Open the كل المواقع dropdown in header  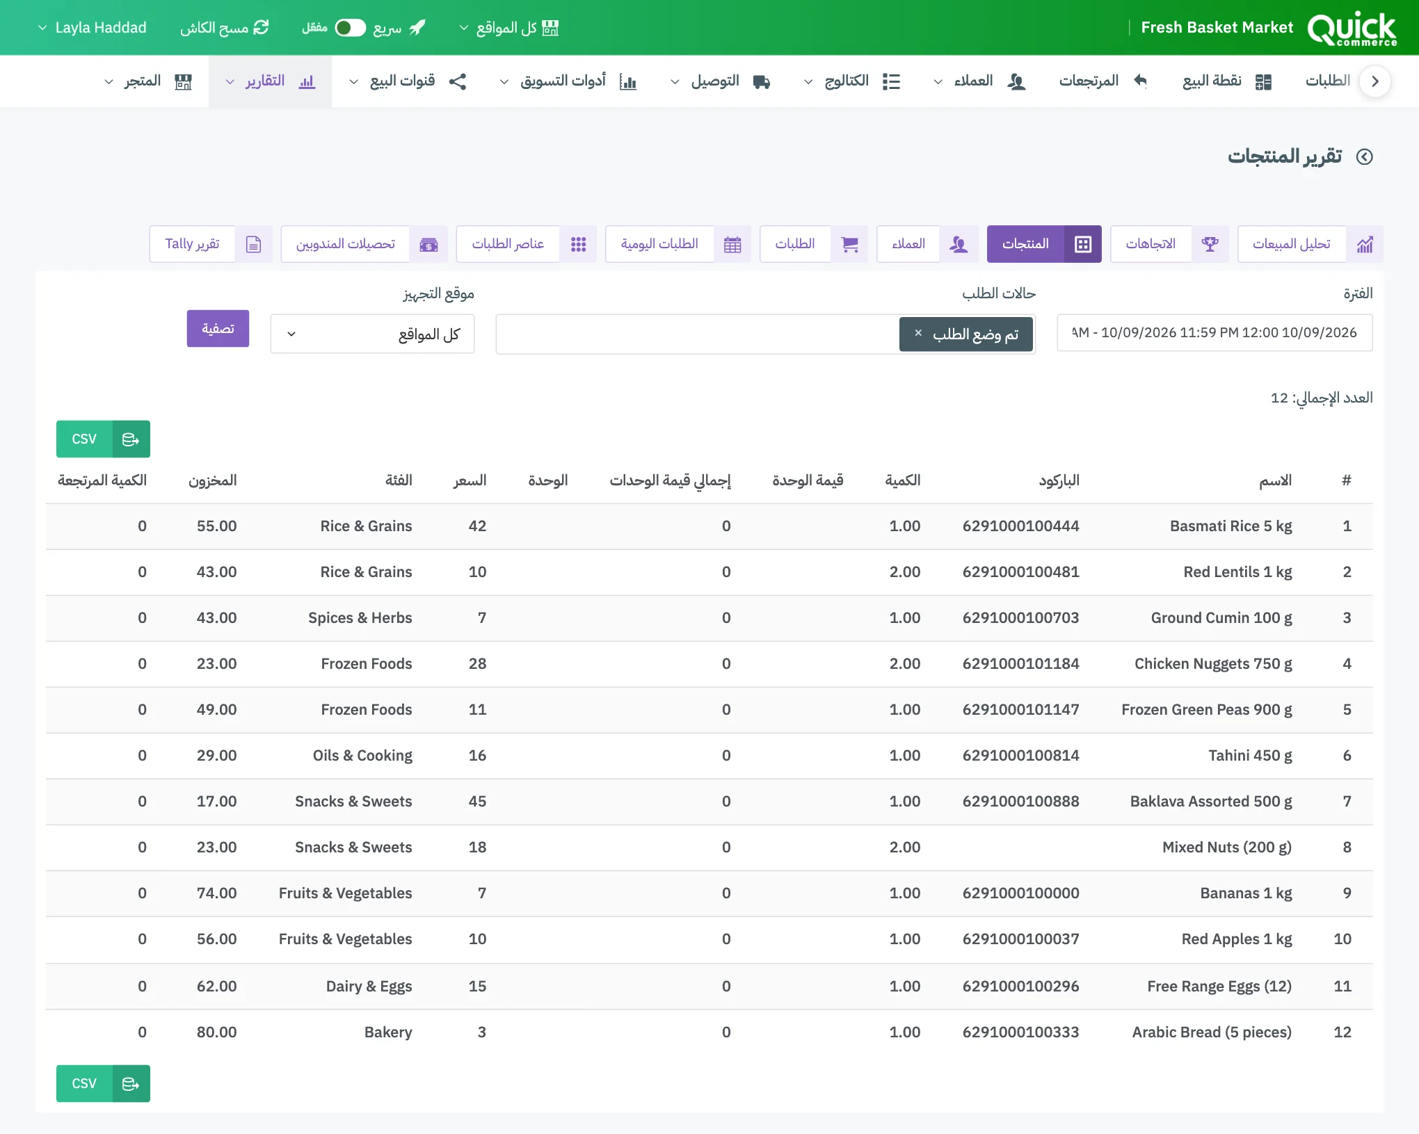[509, 28]
